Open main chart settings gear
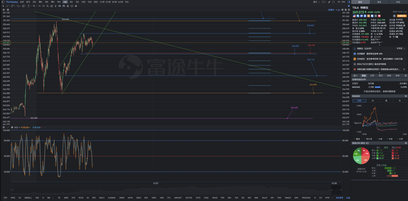This screenshot has height=201, width=408. pyautogui.click(x=4, y=10)
